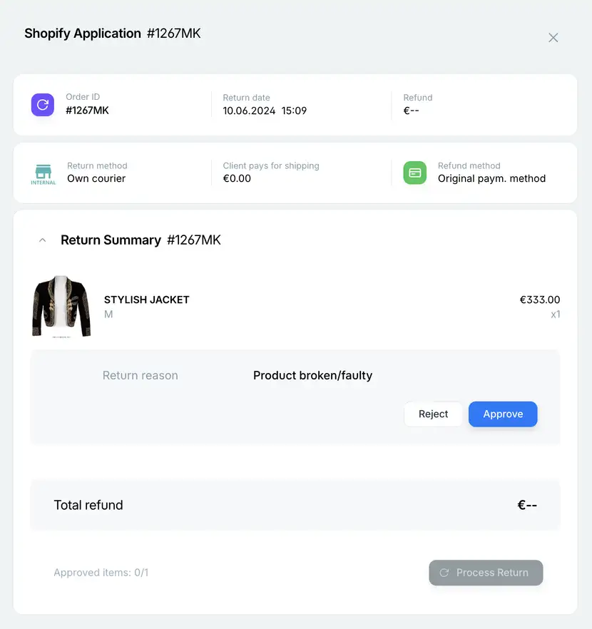592x629 pixels.
Task: Click the Total refund amount
Action: (527, 505)
